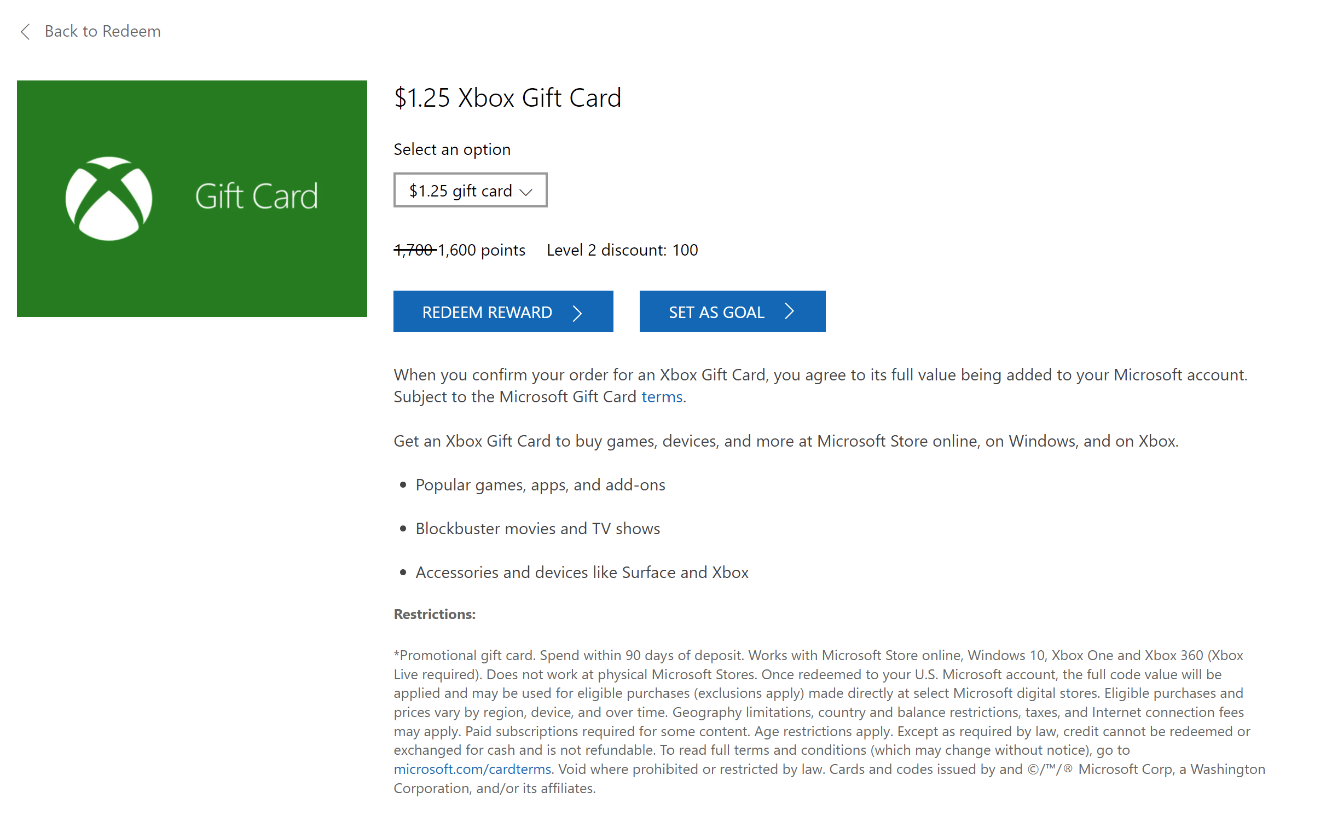Click the arrow icon on REDEEM REWARD
Image resolution: width=1332 pixels, height=821 pixels.
(x=577, y=313)
